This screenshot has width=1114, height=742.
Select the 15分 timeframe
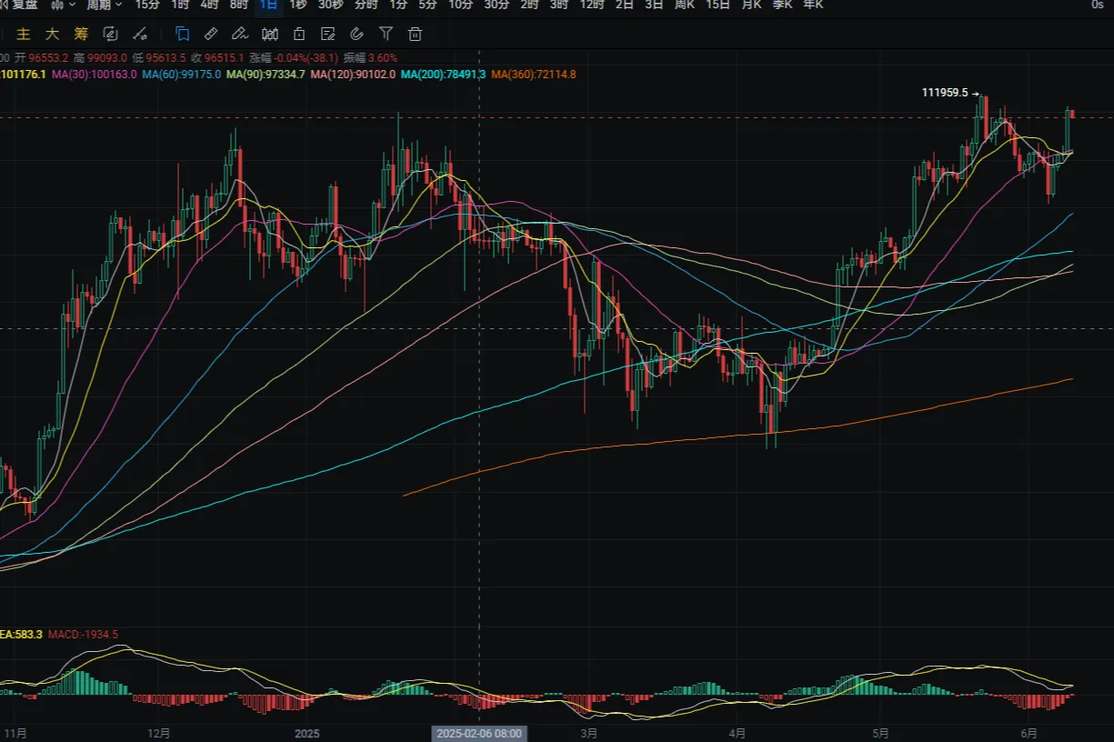(147, 5)
